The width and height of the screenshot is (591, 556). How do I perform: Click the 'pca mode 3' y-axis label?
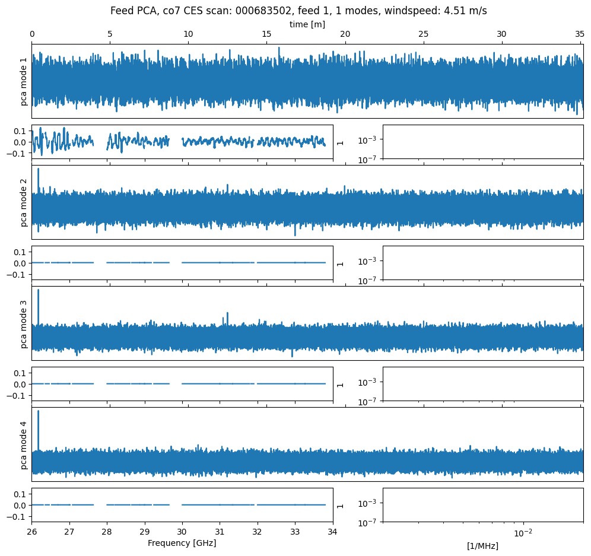click(24, 323)
